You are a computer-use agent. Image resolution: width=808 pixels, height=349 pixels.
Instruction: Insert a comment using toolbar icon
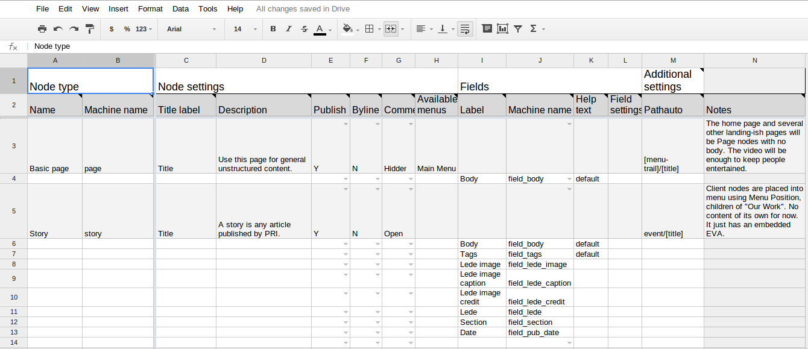tap(487, 29)
